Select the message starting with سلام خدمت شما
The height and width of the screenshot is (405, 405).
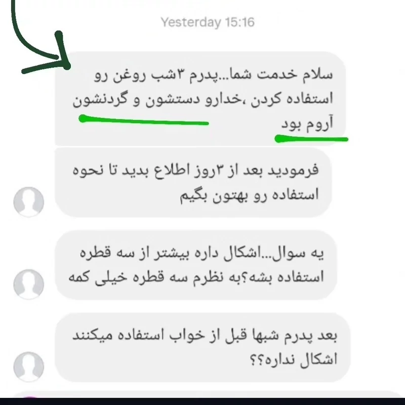point(200,99)
